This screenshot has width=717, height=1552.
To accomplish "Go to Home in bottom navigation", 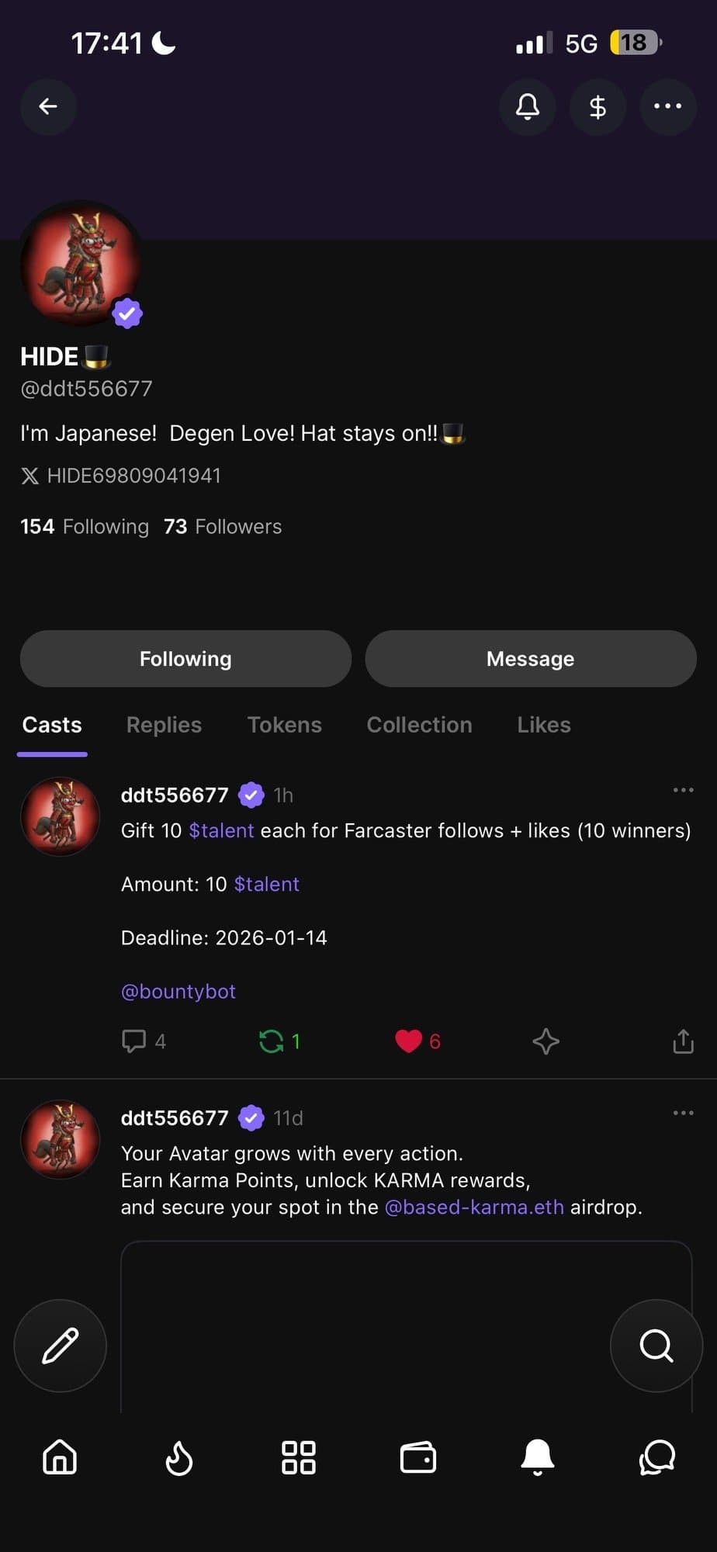I will tap(60, 1457).
